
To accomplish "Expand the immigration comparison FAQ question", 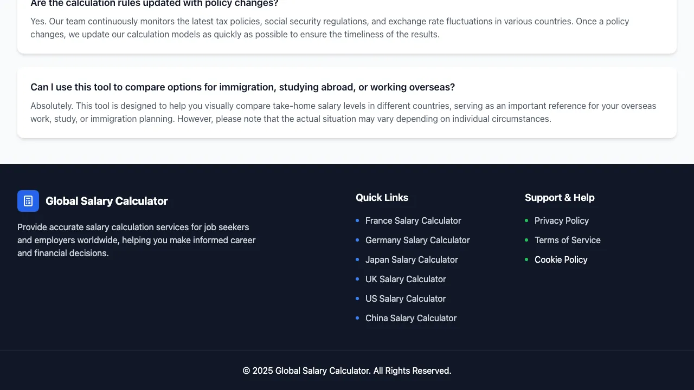I will coord(243,87).
